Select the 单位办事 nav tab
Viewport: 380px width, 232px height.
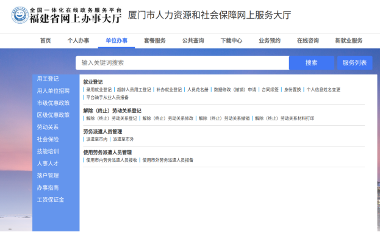[117, 40]
